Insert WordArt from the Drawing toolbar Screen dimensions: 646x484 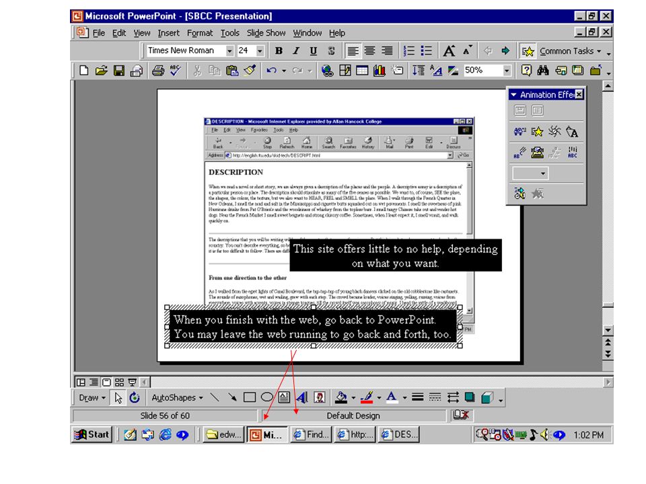(301, 397)
